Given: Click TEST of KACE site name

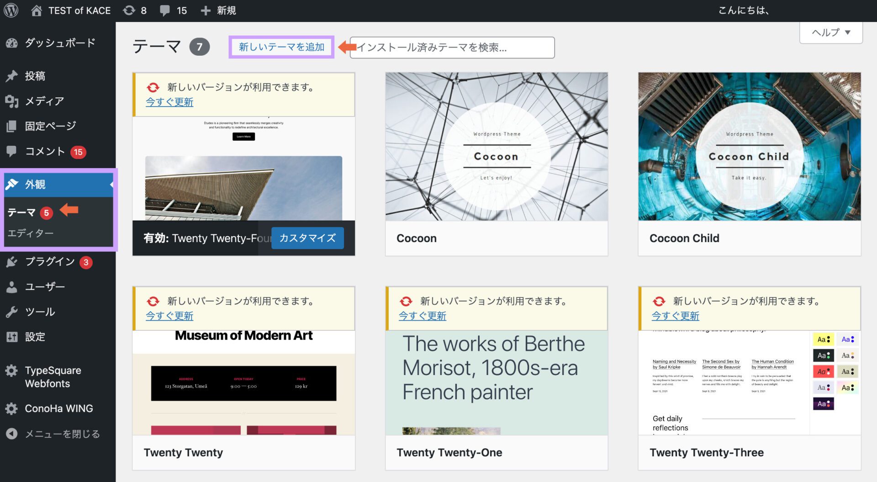Looking at the screenshot, I should 79,11.
